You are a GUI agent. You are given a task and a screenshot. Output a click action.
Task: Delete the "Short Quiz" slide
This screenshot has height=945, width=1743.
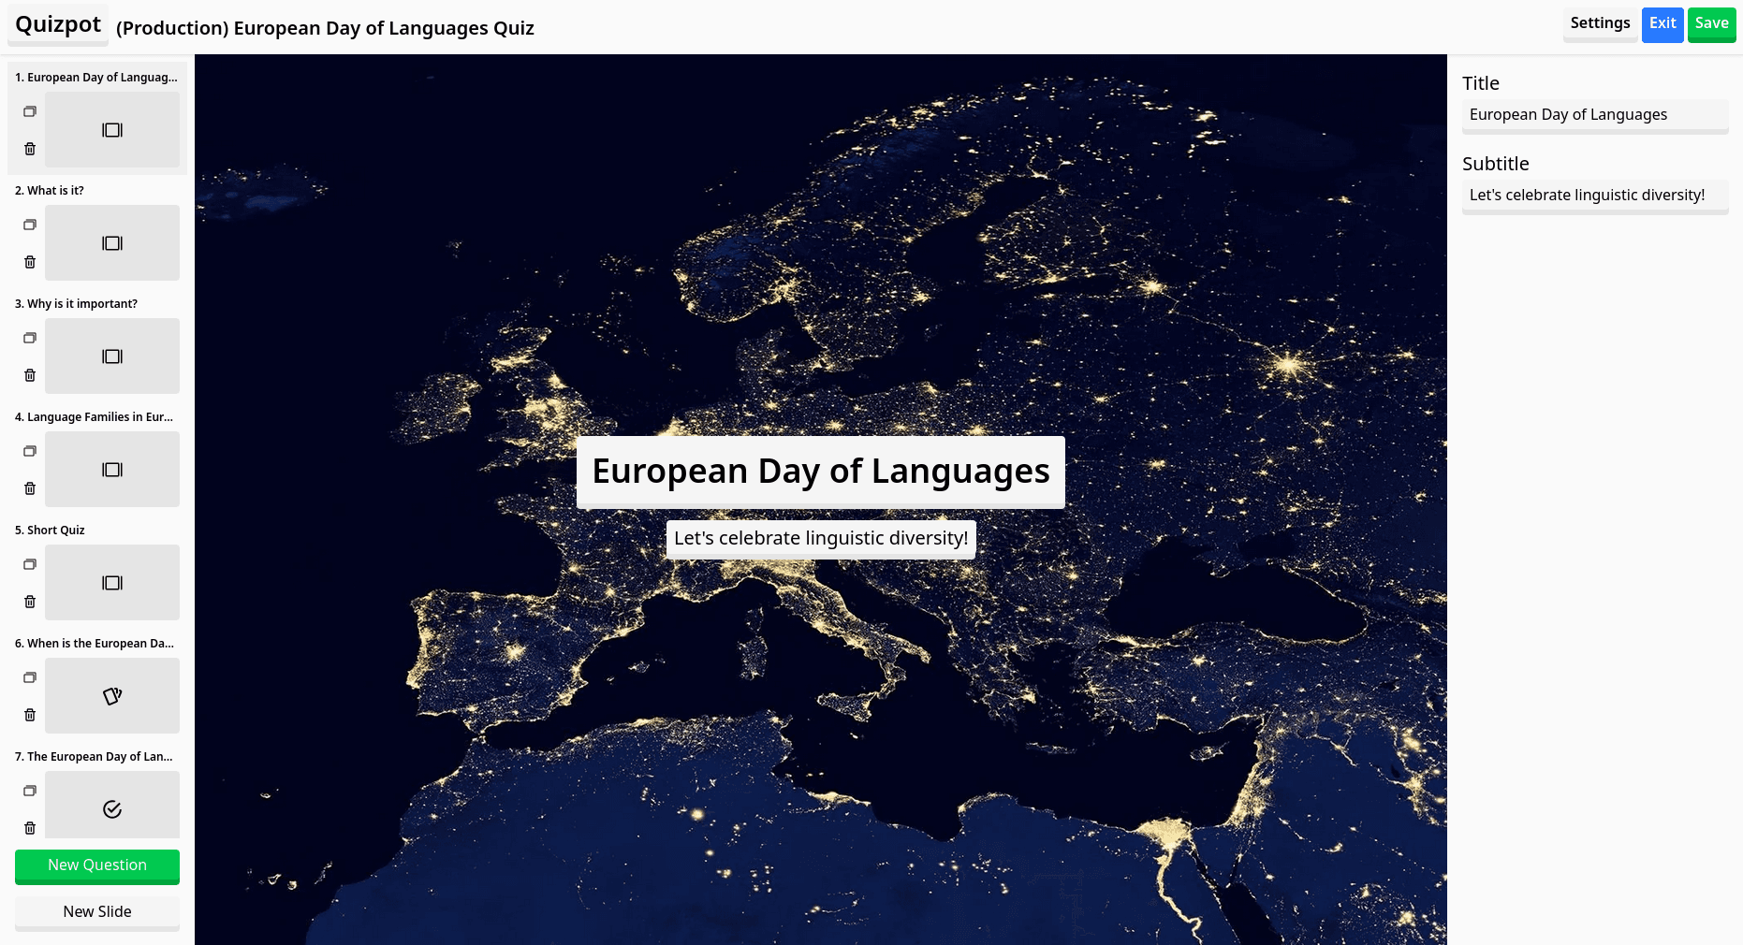coord(30,602)
